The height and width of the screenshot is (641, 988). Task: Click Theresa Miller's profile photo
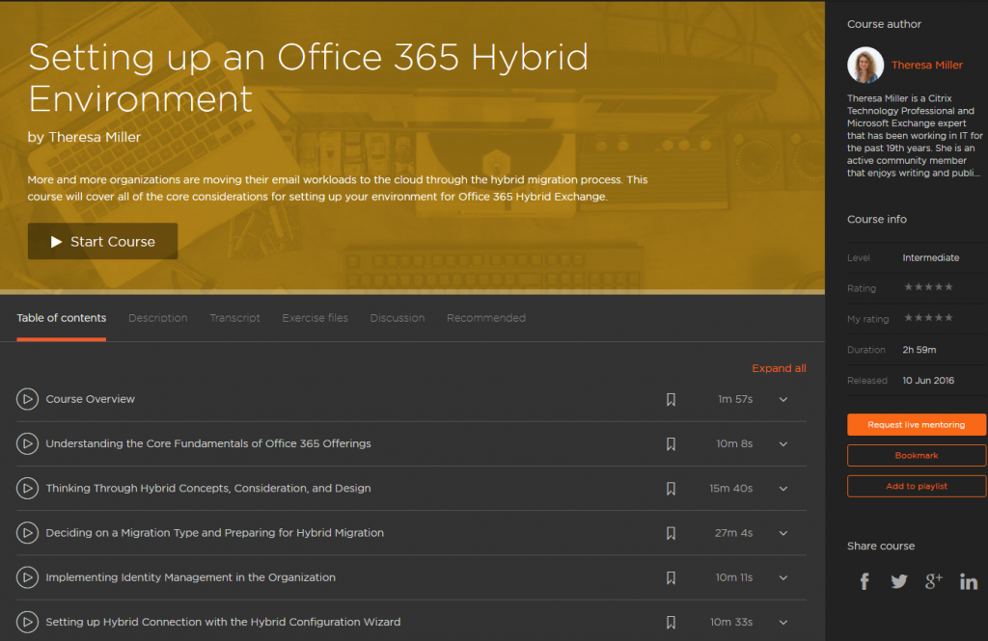pos(865,65)
